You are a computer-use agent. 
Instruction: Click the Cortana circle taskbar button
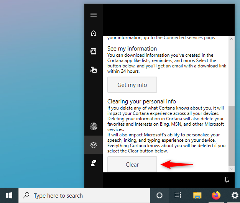pos(159,195)
